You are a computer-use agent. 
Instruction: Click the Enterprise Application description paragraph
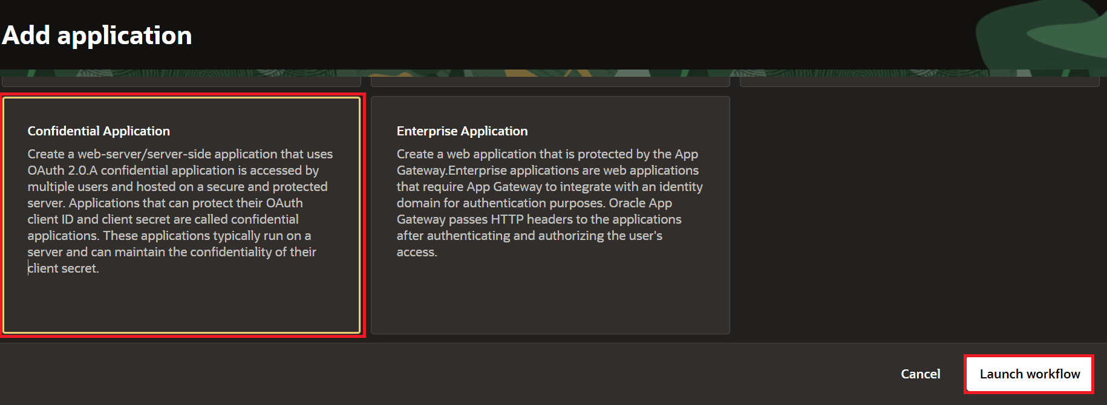[x=549, y=202]
